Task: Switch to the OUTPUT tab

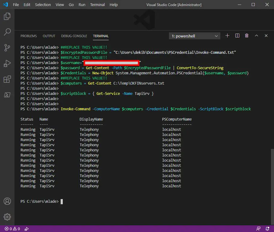Action: (x=49, y=36)
